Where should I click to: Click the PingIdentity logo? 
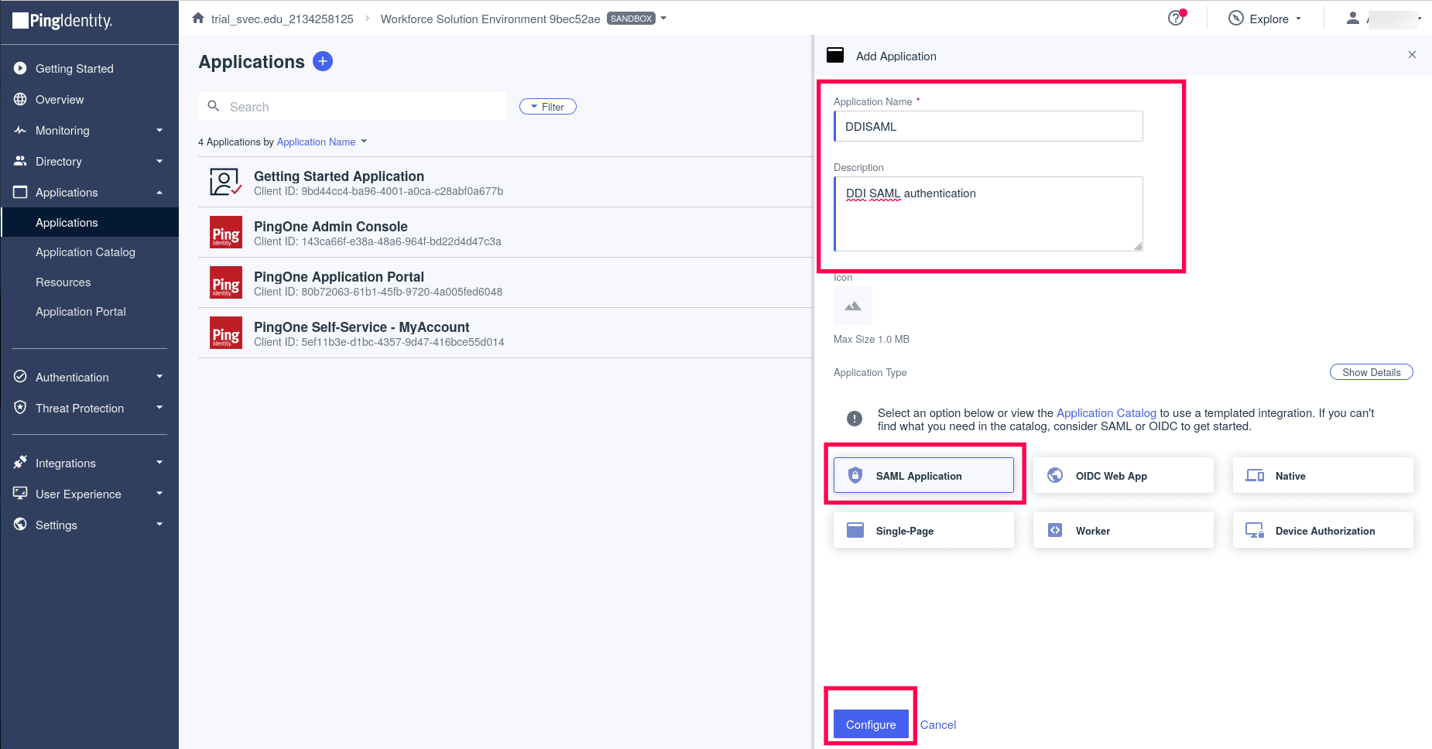click(62, 21)
